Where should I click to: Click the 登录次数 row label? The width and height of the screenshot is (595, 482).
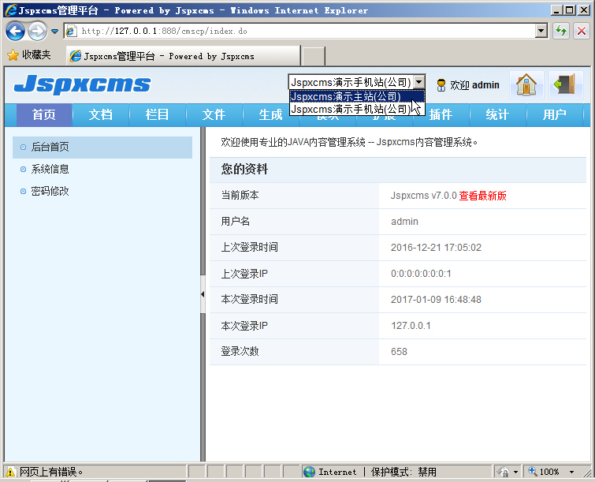240,351
